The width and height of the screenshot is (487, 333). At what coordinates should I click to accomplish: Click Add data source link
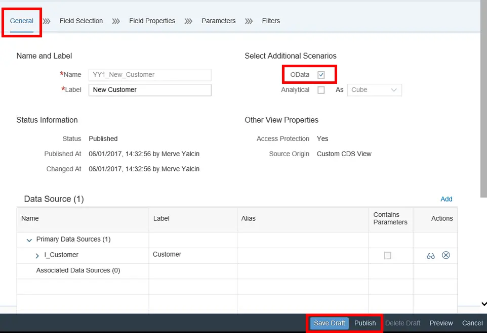tap(447, 199)
